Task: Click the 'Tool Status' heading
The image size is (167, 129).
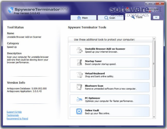Action: [15, 27]
